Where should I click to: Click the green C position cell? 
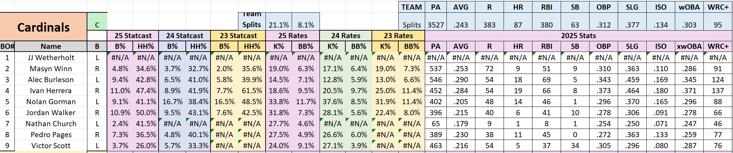(x=97, y=25)
